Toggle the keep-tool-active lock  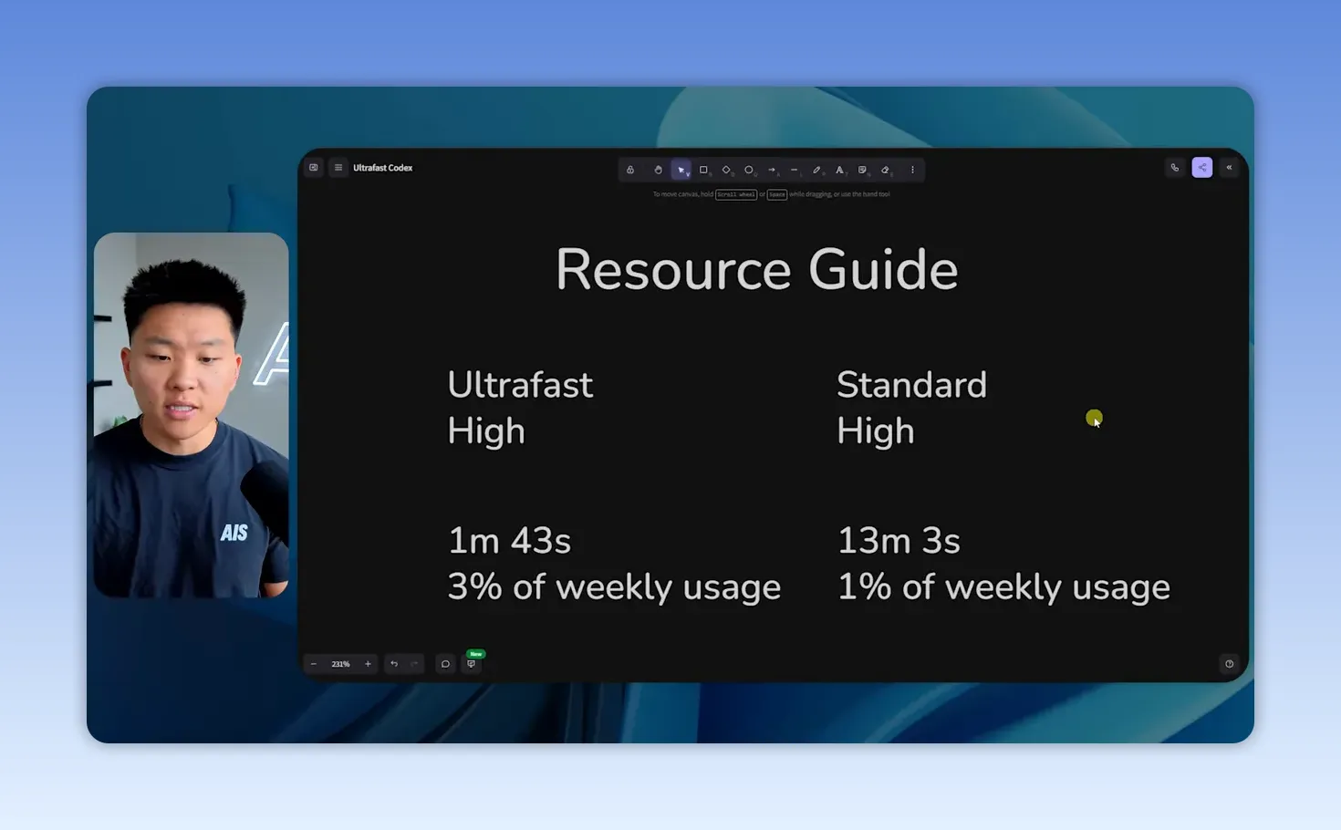tap(630, 170)
